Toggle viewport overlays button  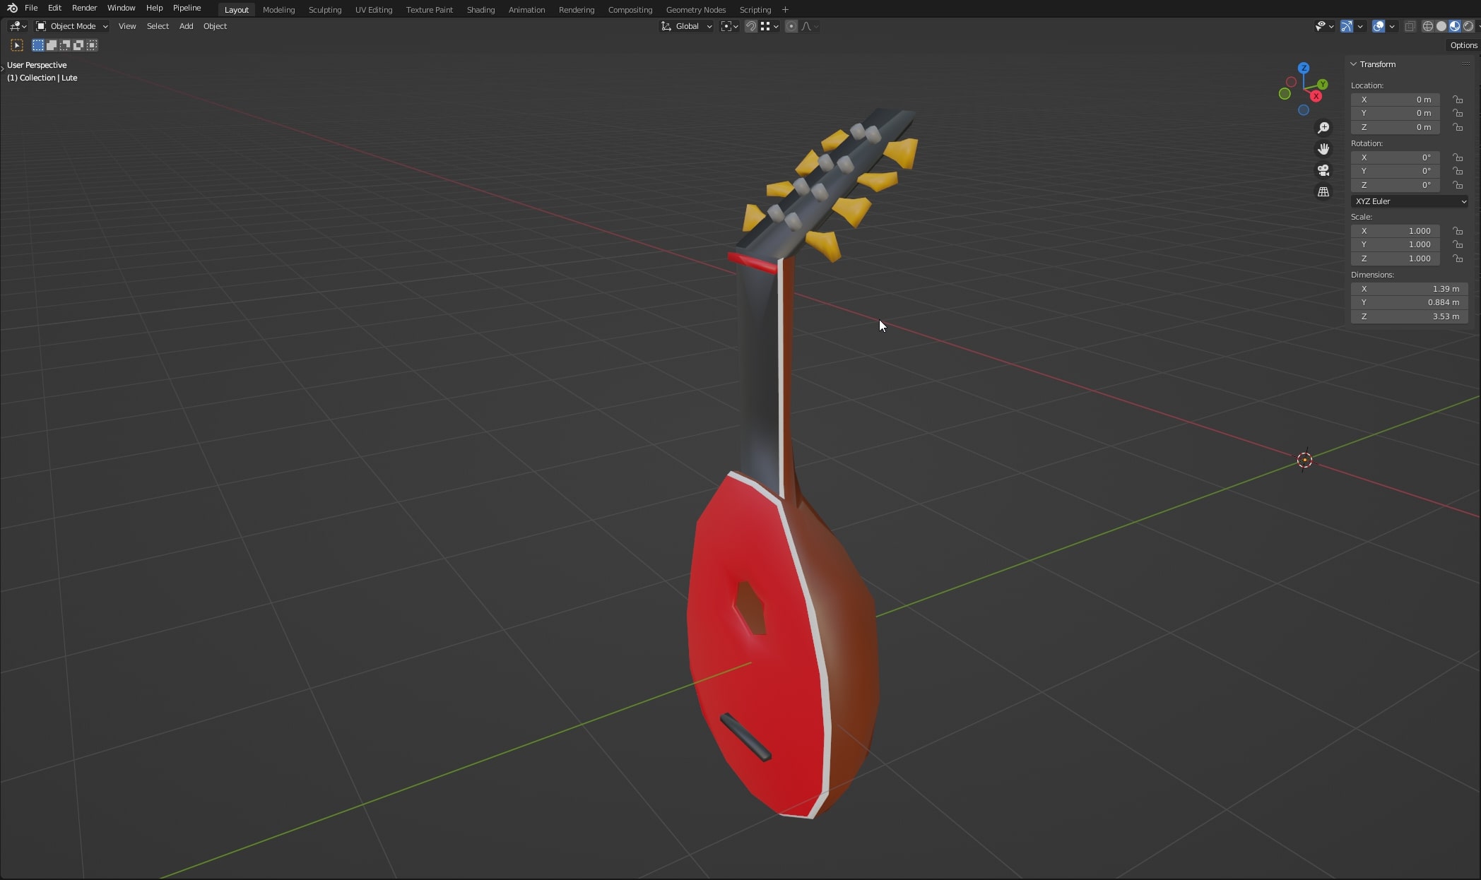click(x=1379, y=26)
